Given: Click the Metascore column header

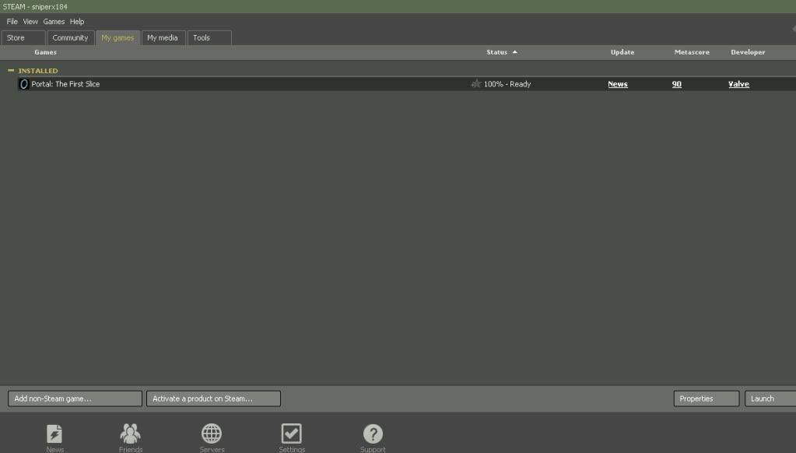Looking at the screenshot, I should click(x=692, y=52).
